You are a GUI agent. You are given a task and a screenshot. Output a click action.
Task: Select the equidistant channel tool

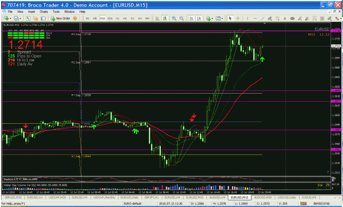pos(270,19)
